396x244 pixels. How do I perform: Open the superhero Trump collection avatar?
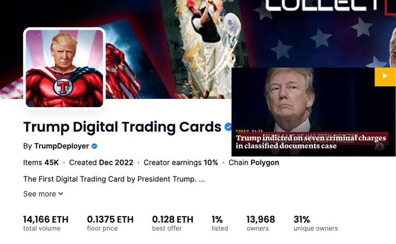click(x=65, y=69)
